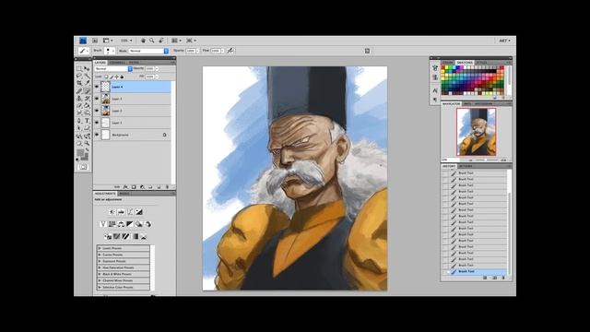This screenshot has height=332, width=590.
Task: Select the Move tool
Action: pyautogui.click(x=87, y=69)
